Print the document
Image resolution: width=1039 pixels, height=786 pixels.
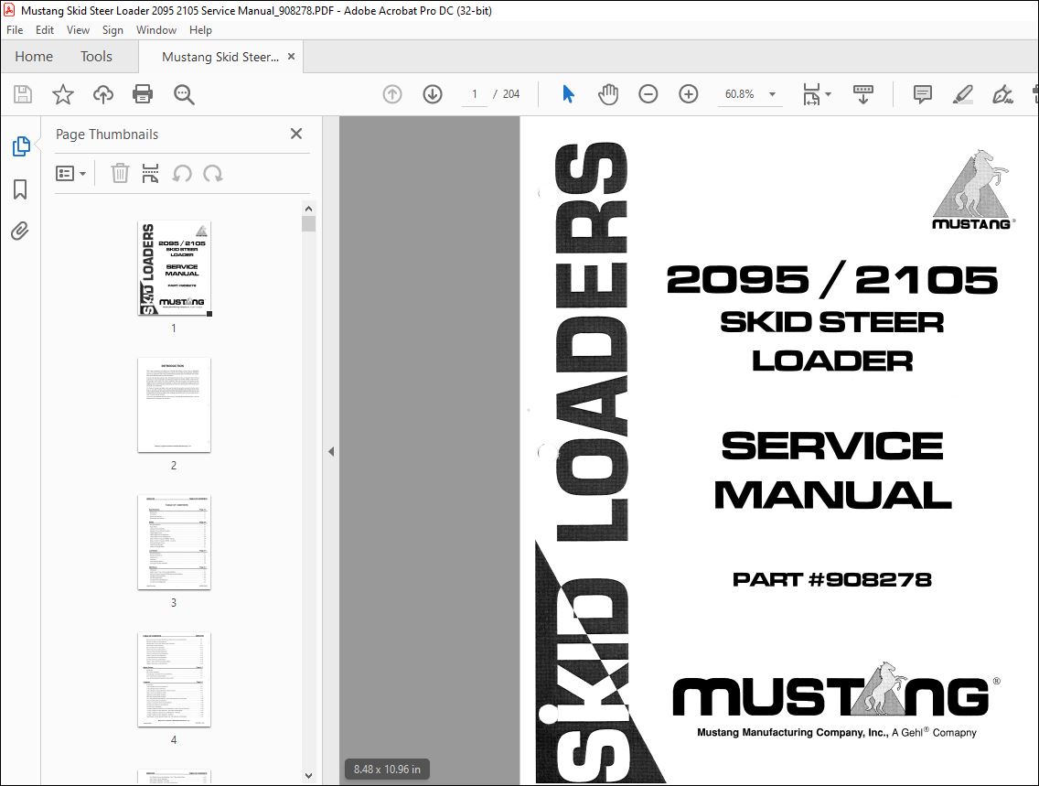click(x=143, y=94)
